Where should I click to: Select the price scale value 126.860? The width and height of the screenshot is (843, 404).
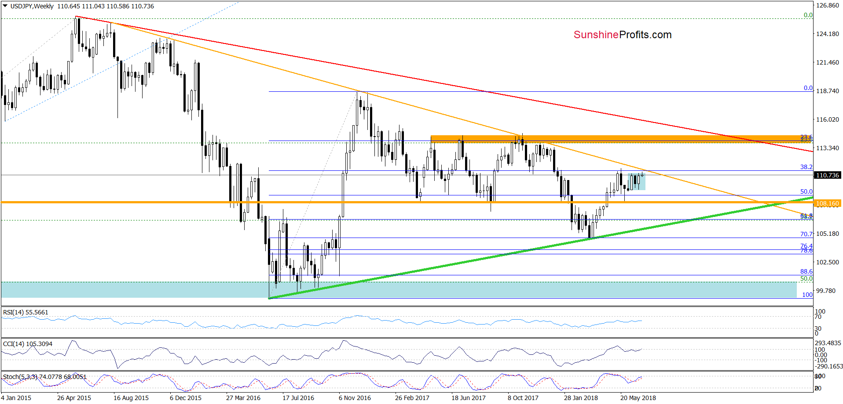point(828,6)
